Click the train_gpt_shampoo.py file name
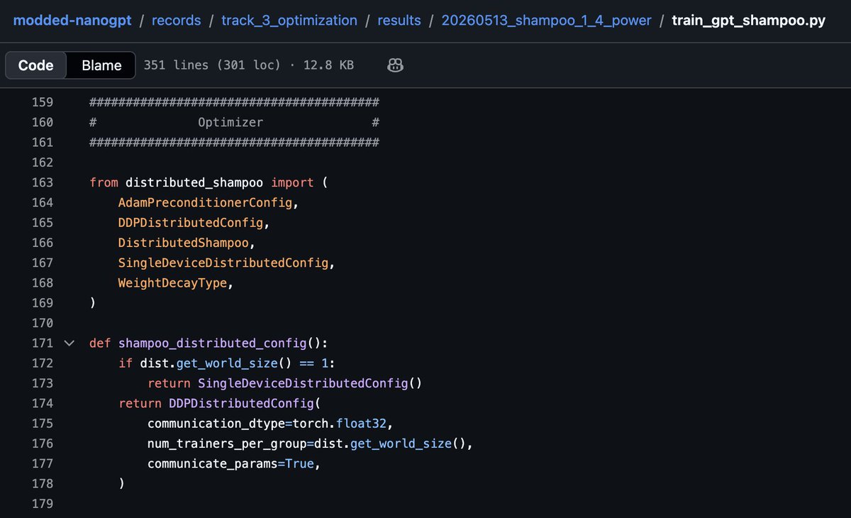This screenshot has width=851, height=518. [x=749, y=20]
